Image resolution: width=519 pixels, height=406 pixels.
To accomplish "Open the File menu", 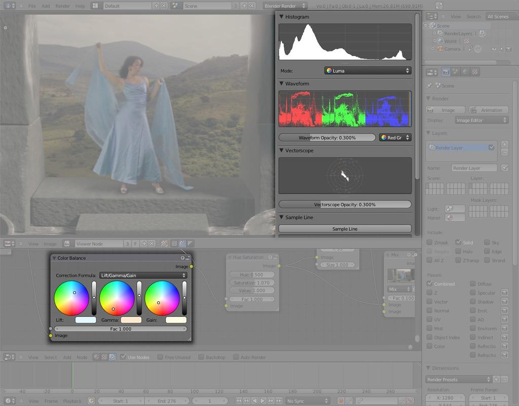I will tap(32, 6).
